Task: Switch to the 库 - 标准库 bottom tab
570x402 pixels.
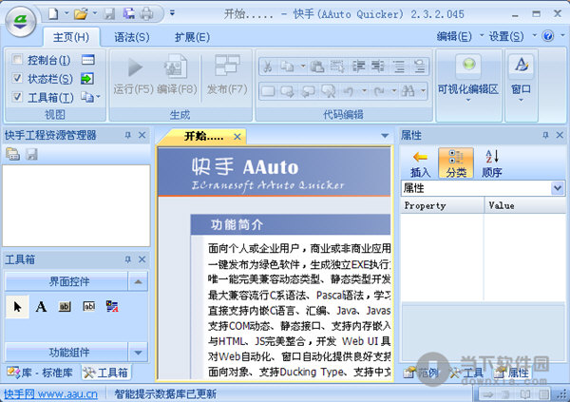Action: (40, 373)
